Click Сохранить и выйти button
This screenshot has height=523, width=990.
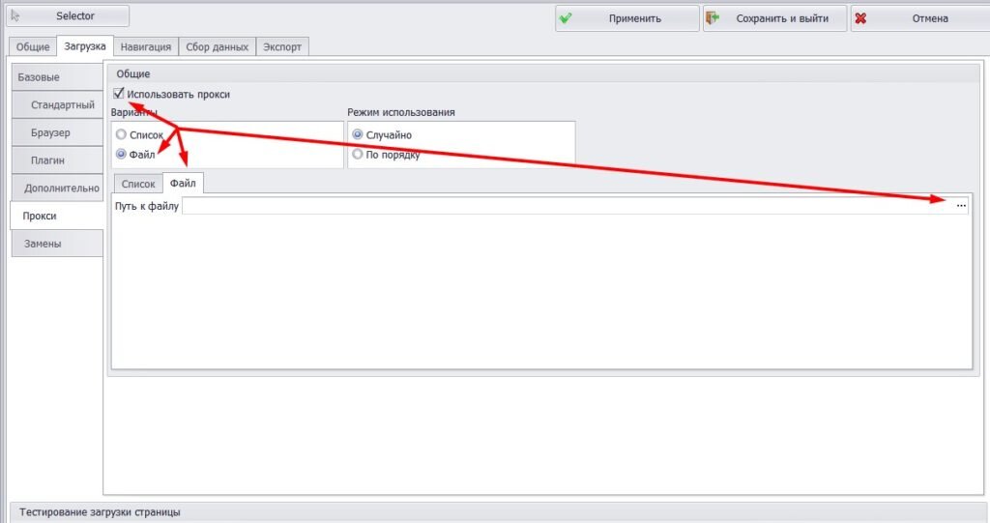(x=774, y=18)
